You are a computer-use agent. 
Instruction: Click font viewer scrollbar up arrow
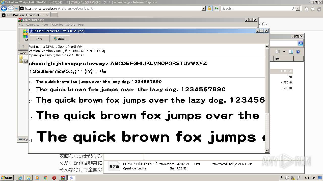267,47
